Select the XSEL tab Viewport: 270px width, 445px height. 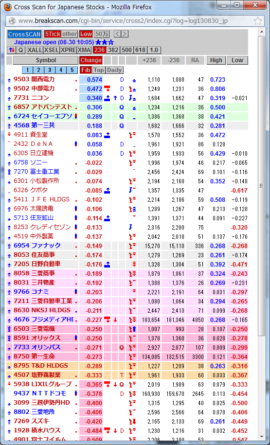(52, 50)
